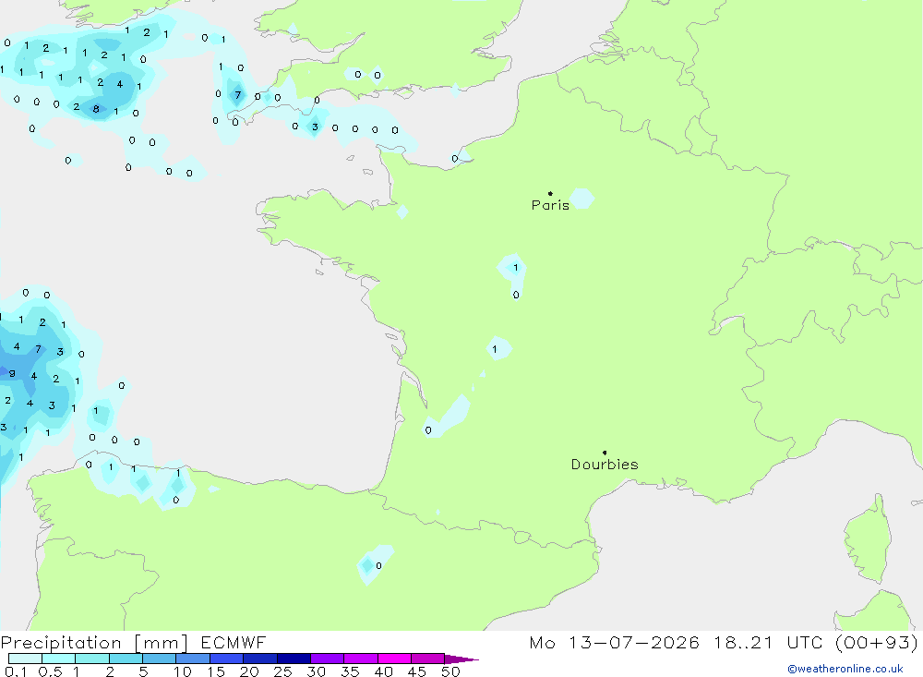Click the 9 mm value at the left edge
The height and width of the screenshot is (677, 923).
(x=12, y=373)
